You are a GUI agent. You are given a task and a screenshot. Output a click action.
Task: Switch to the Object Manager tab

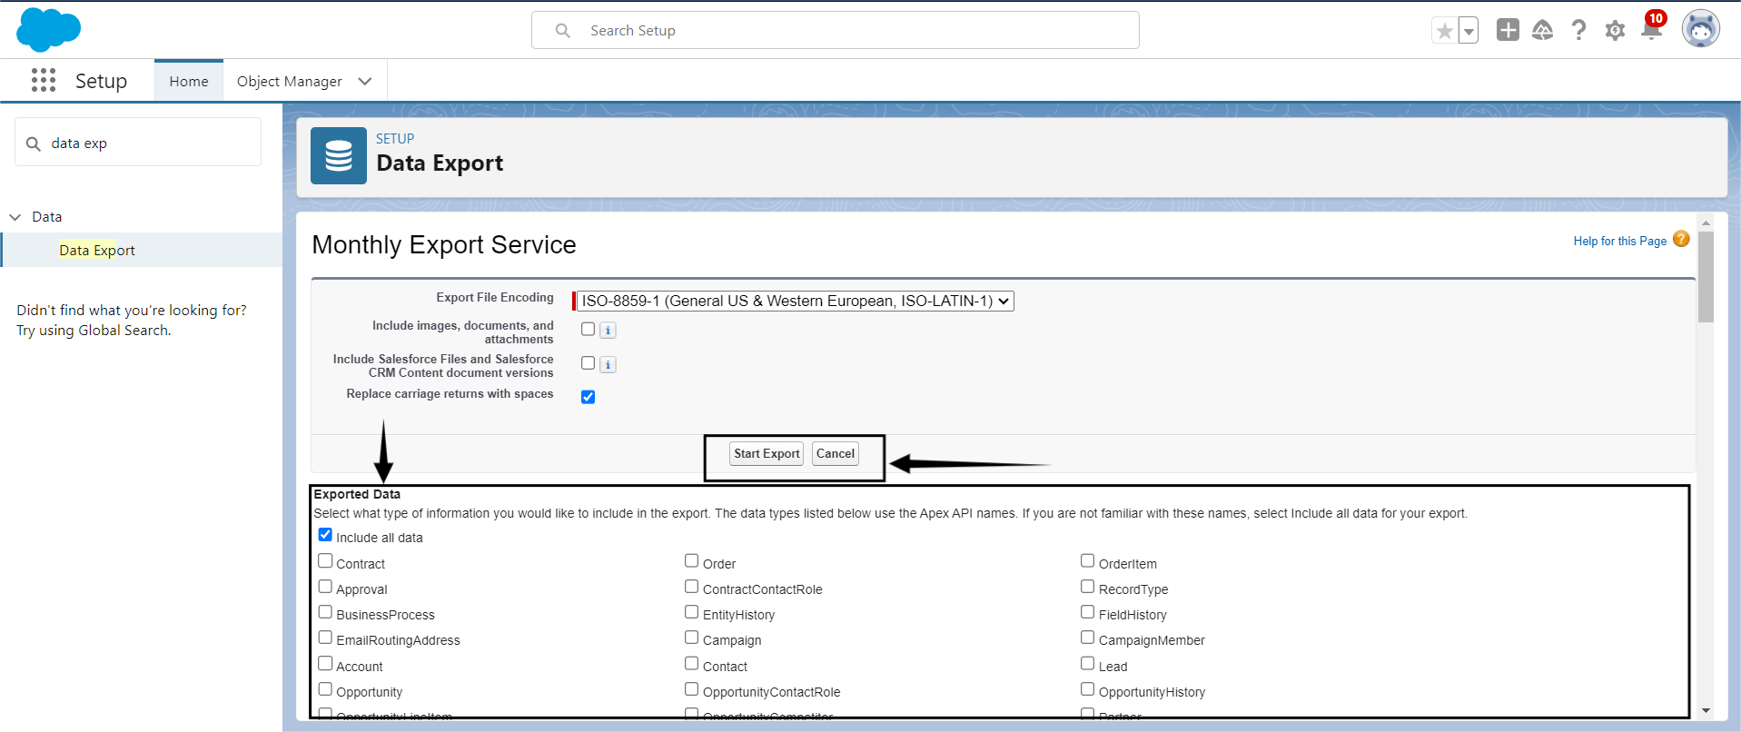coord(290,81)
